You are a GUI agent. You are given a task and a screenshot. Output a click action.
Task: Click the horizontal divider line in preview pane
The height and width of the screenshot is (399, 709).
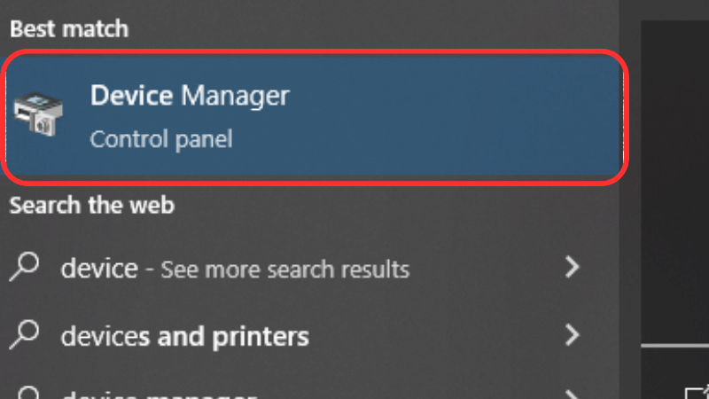click(x=675, y=346)
